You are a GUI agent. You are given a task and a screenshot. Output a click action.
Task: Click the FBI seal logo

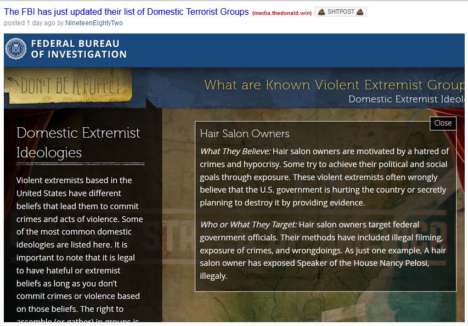[x=16, y=49]
